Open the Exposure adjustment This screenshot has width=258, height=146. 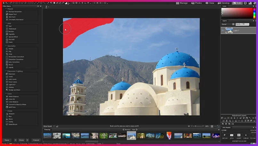(11, 74)
